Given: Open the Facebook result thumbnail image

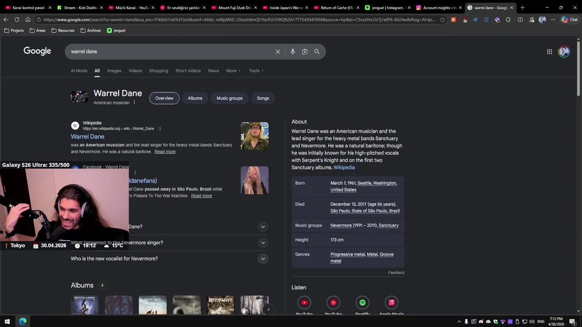Looking at the screenshot, I should point(255,180).
